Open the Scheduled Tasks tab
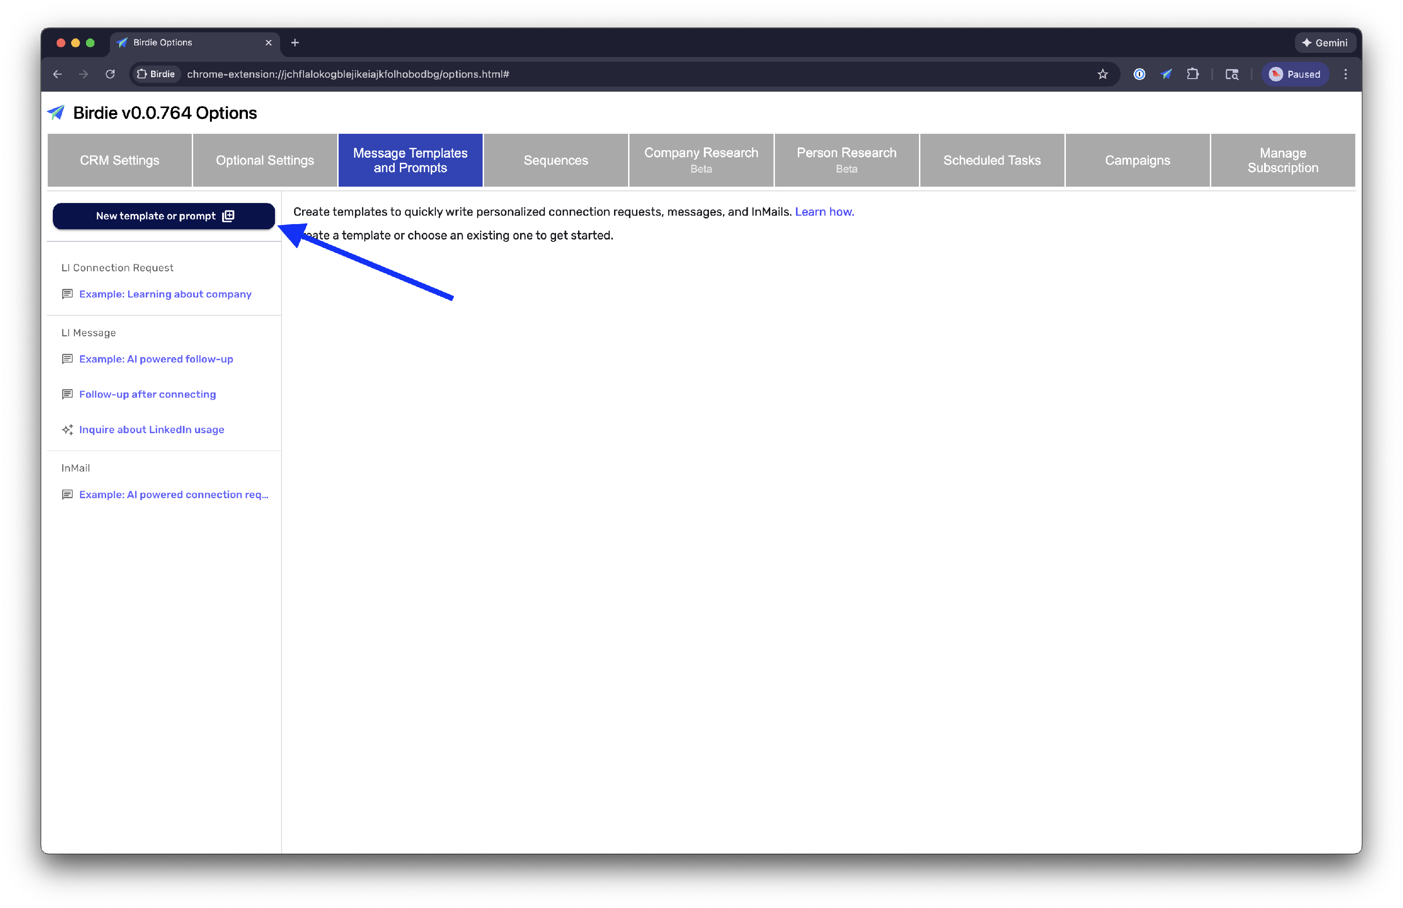The image size is (1403, 908). point(991,160)
